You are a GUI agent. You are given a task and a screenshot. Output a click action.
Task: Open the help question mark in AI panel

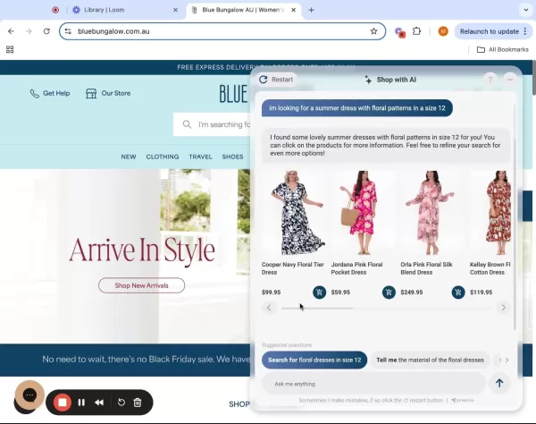coord(490,80)
